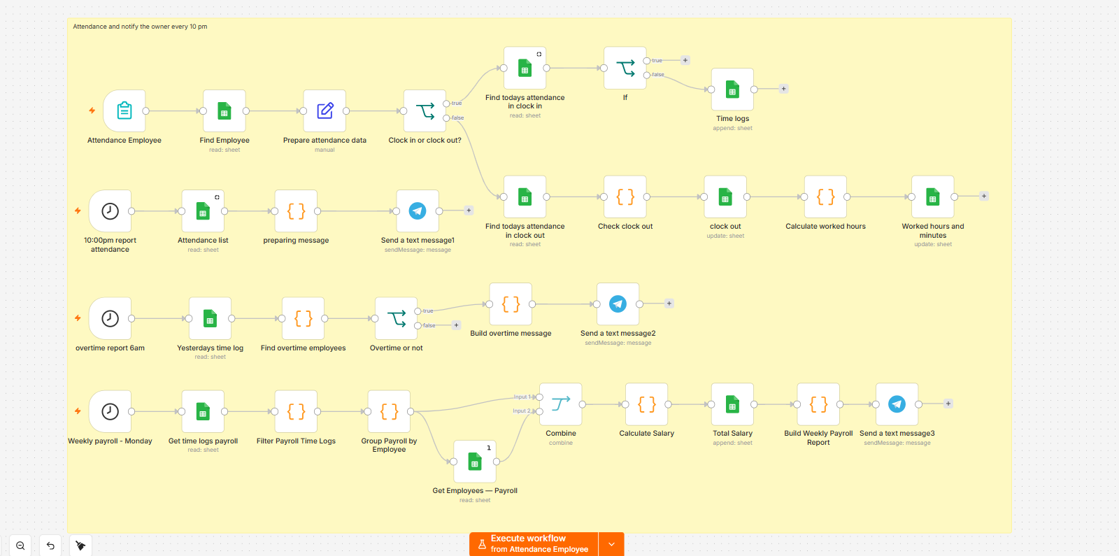Open the overtime report 6am schedule node
Image resolution: width=1119 pixels, height=556 pixels.
click(110, 318)
